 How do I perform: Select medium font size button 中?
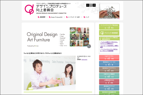tap(91, 5)
